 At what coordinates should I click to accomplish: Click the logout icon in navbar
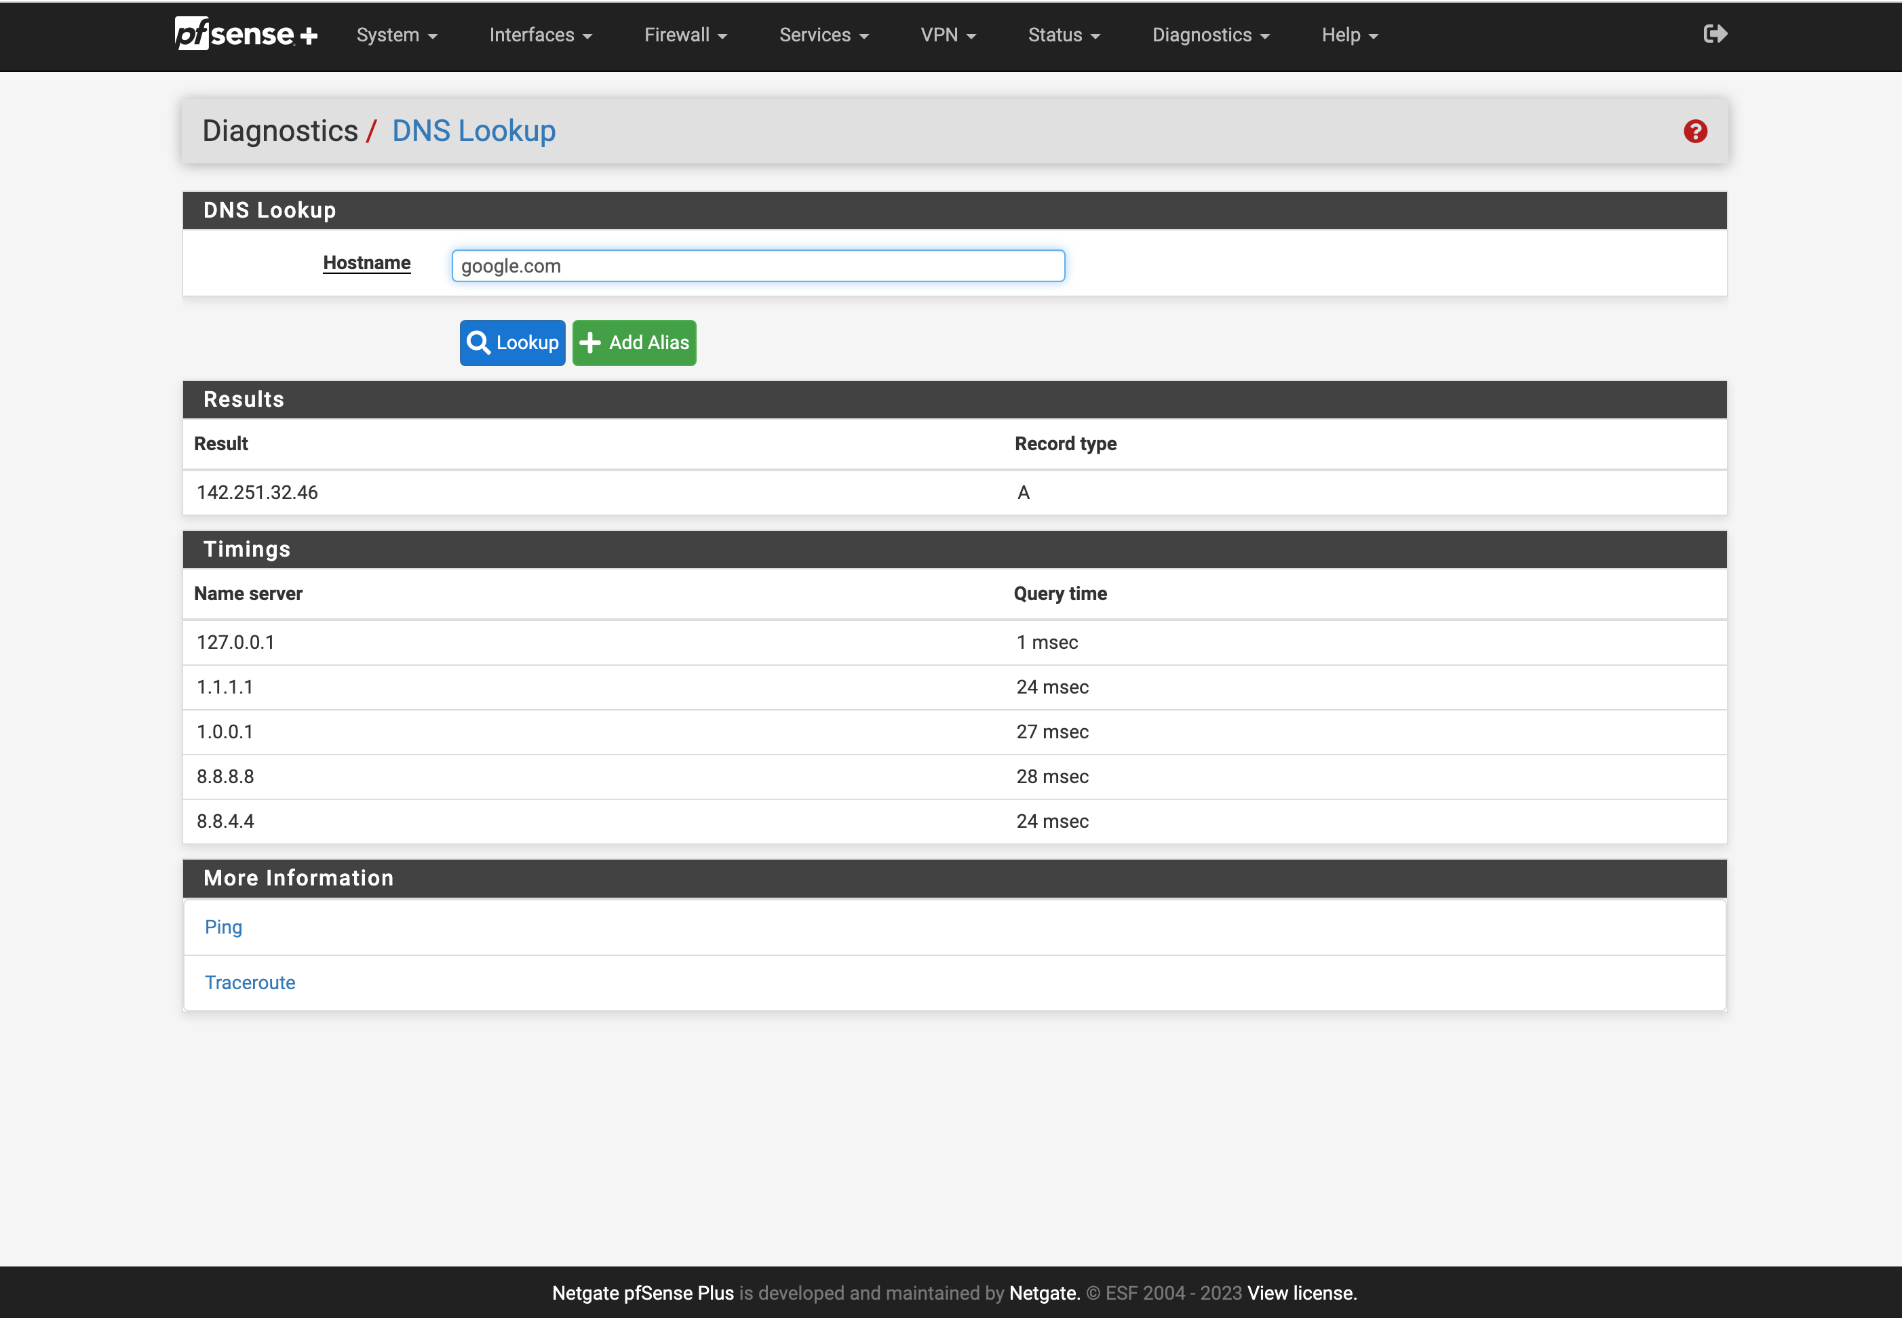point(1715,34)
